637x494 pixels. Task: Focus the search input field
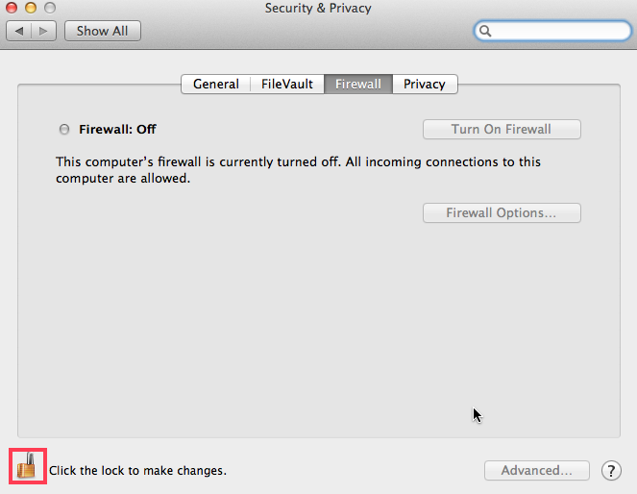click(552, 31)
